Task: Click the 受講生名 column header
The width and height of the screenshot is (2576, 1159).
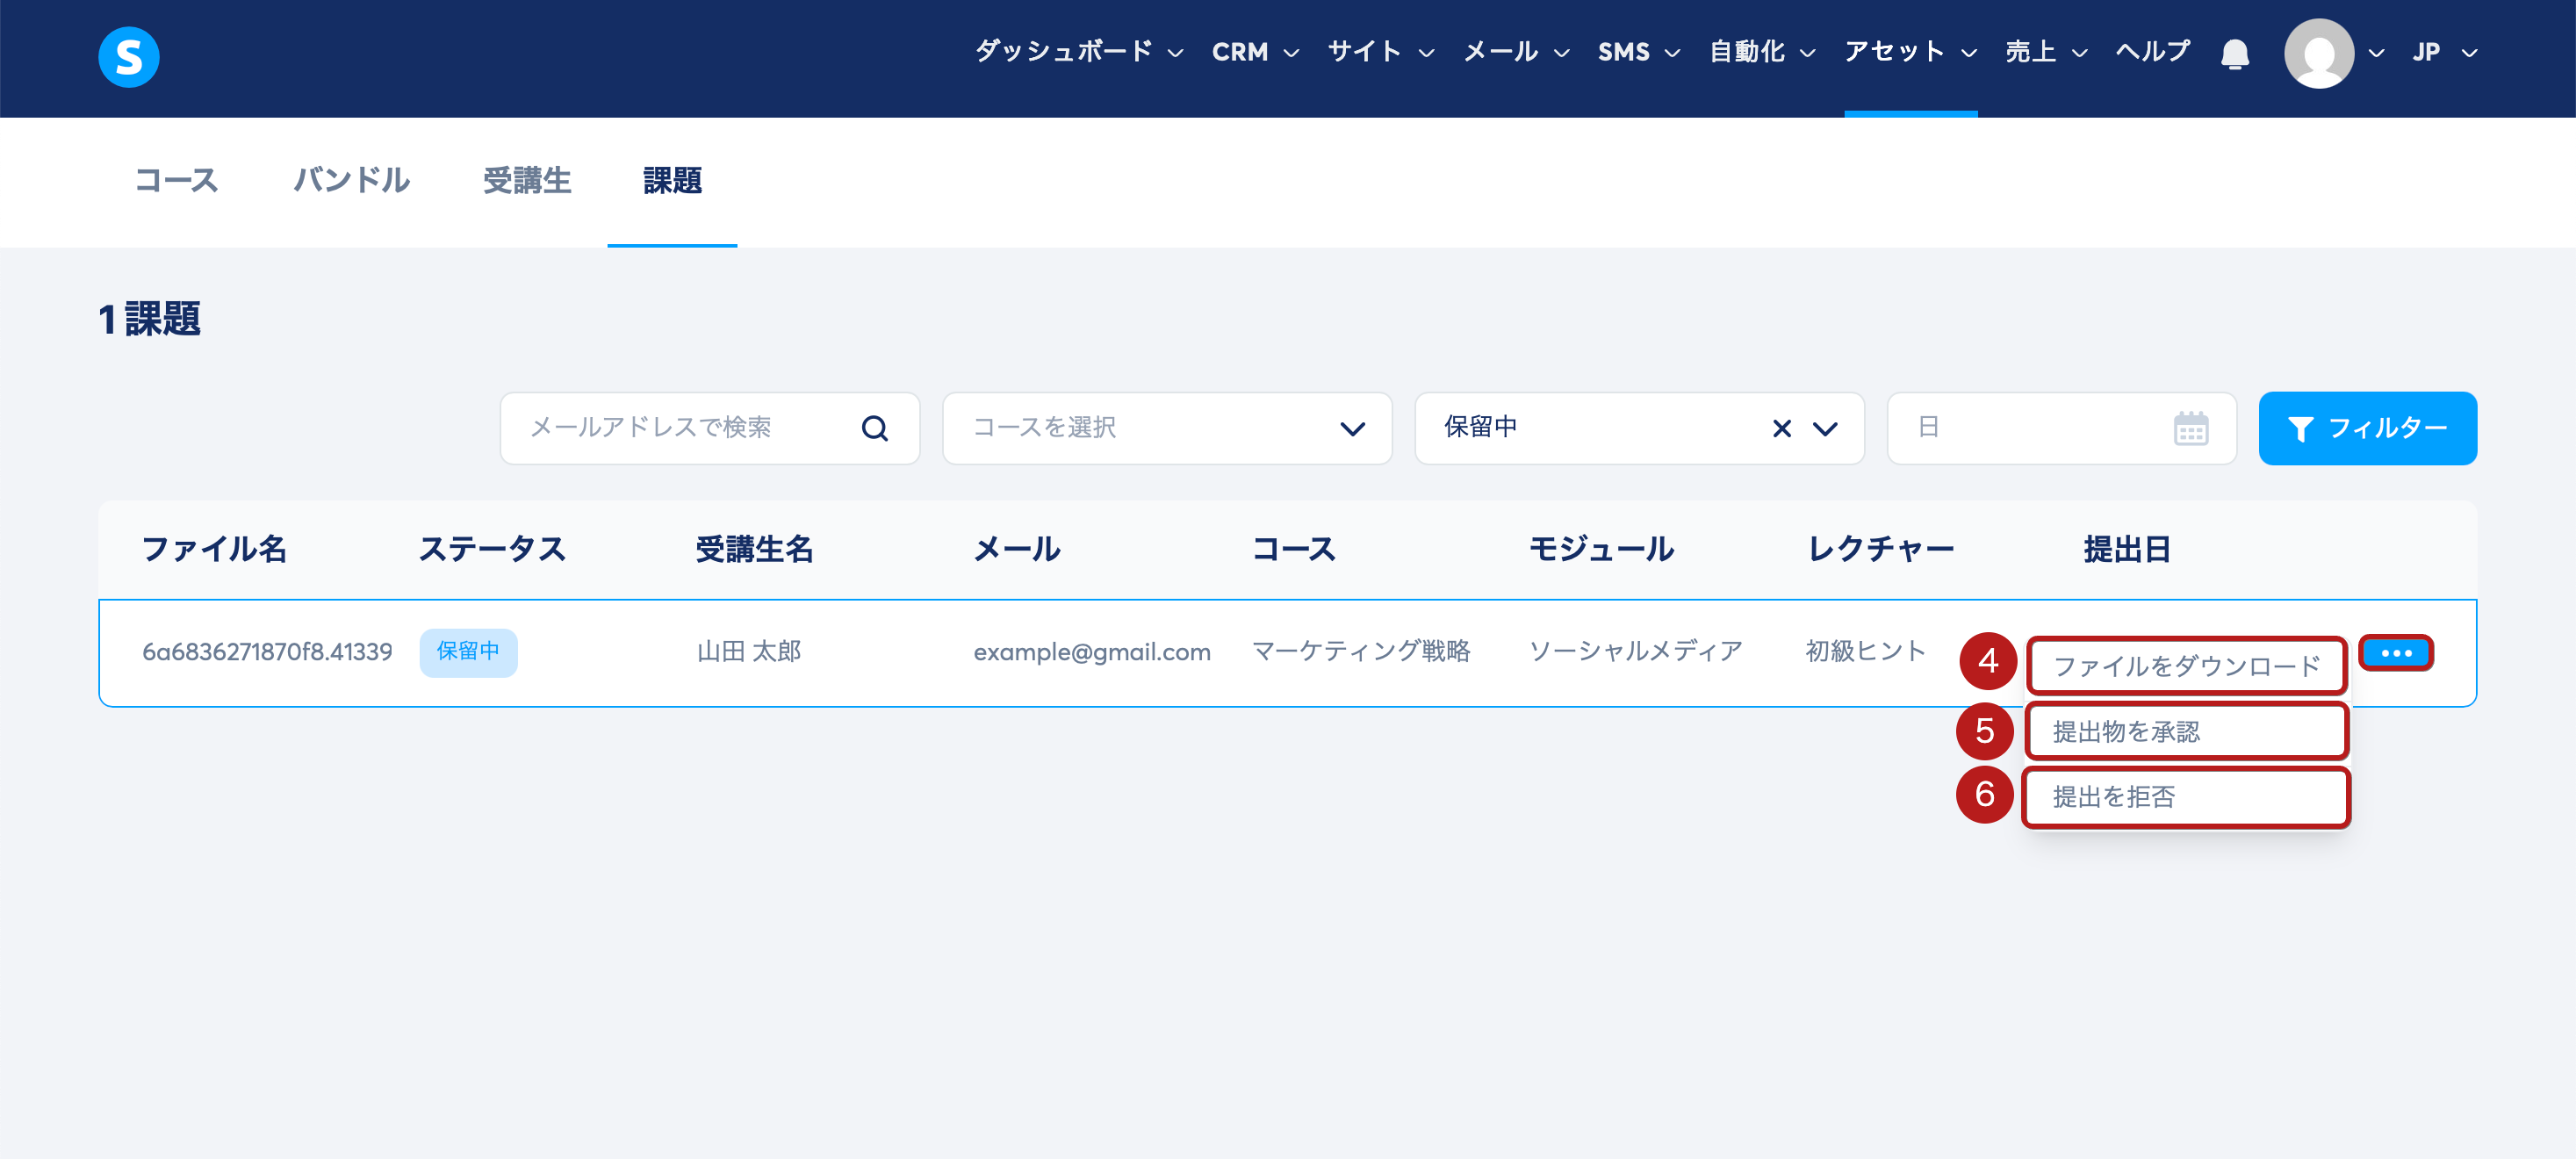Action: [x=754, y=549]
